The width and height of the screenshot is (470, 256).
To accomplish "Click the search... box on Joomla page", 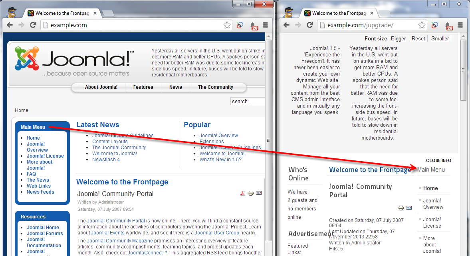I will pos(248,102).
